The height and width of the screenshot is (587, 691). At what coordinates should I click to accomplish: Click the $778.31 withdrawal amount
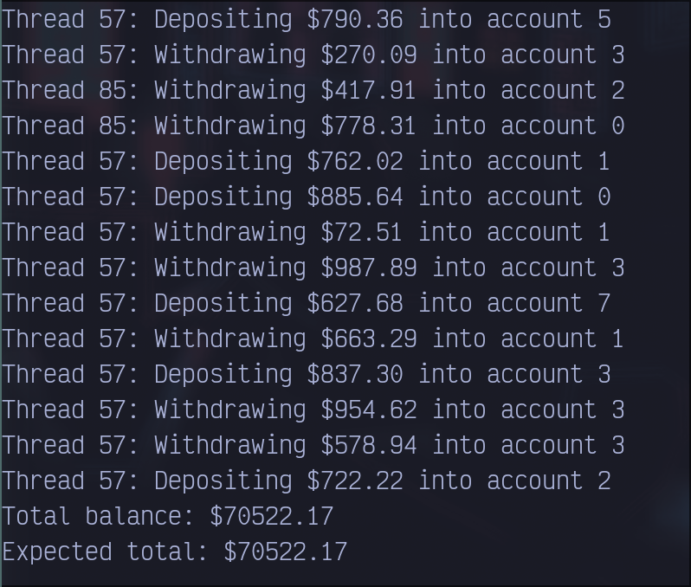coord(369,126)
